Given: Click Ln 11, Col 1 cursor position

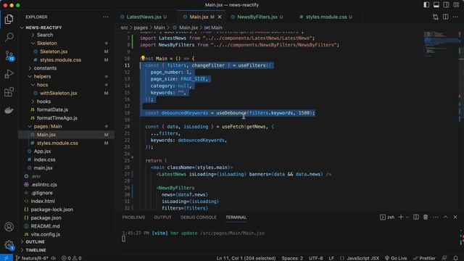Looking at the screenshot, I should [246, 258].
